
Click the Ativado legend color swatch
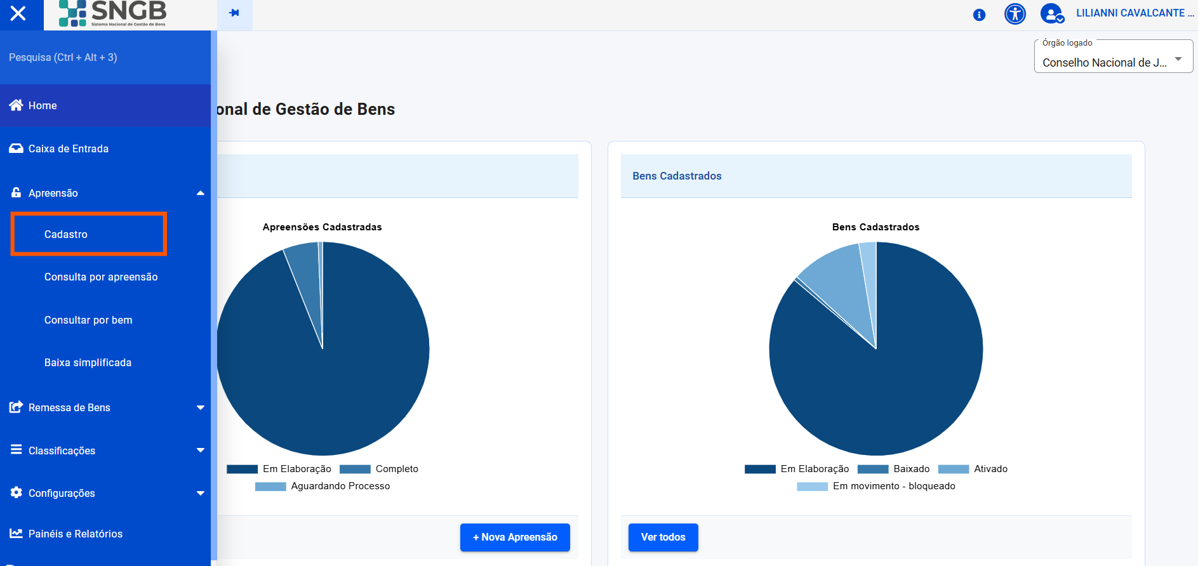pos(953,469)
